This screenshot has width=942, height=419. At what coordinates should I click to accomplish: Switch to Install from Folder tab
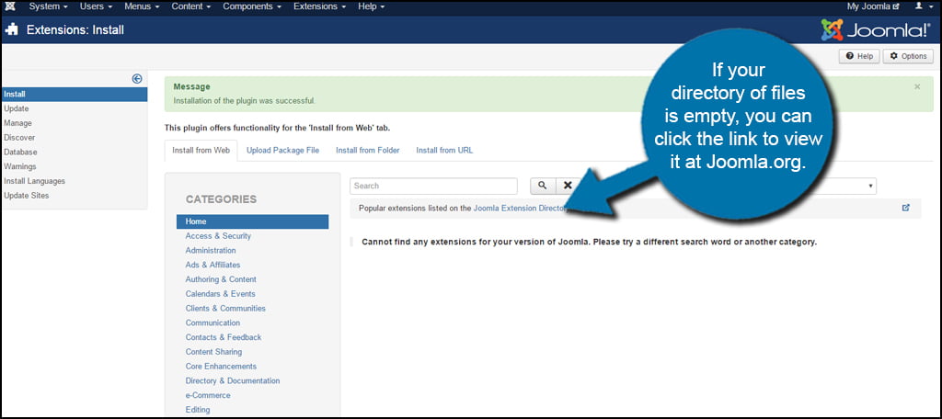(368, 151)
